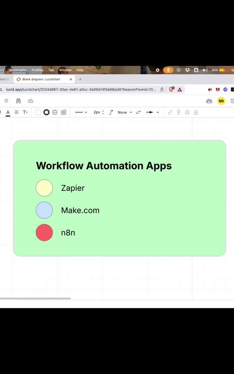Select the red n8n circle

44,232
